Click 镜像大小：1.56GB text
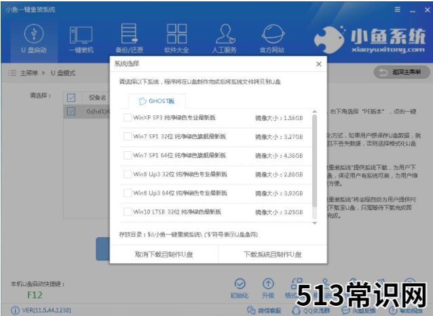 [x=279, y=118]
